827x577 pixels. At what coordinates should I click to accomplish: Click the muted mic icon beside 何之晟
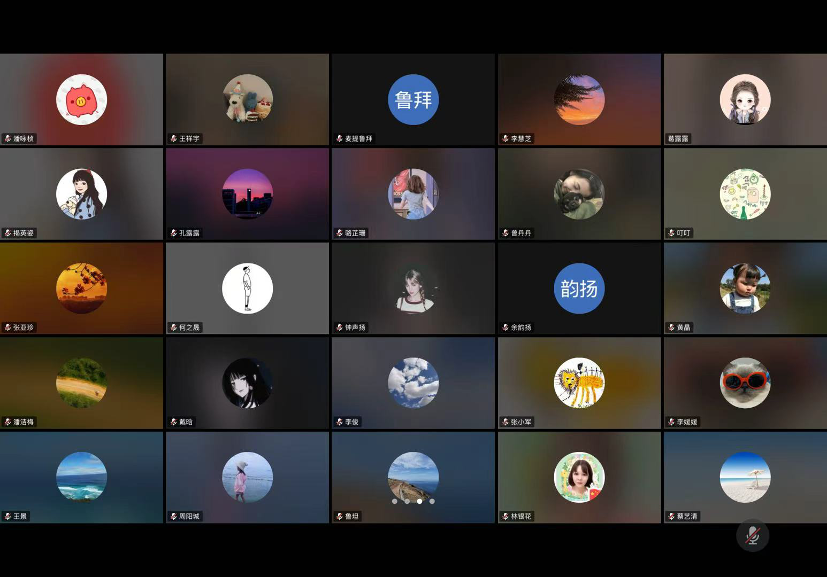(x=173, y=328)
